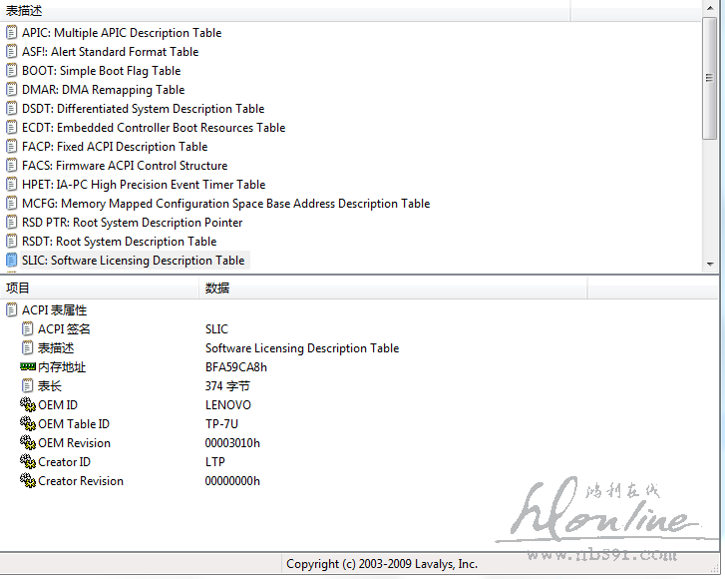Viewport: 725px width, 579px height.
Task: Select ECDT: Embedded Controller Boot Resources Table
Action: point(154,128)
